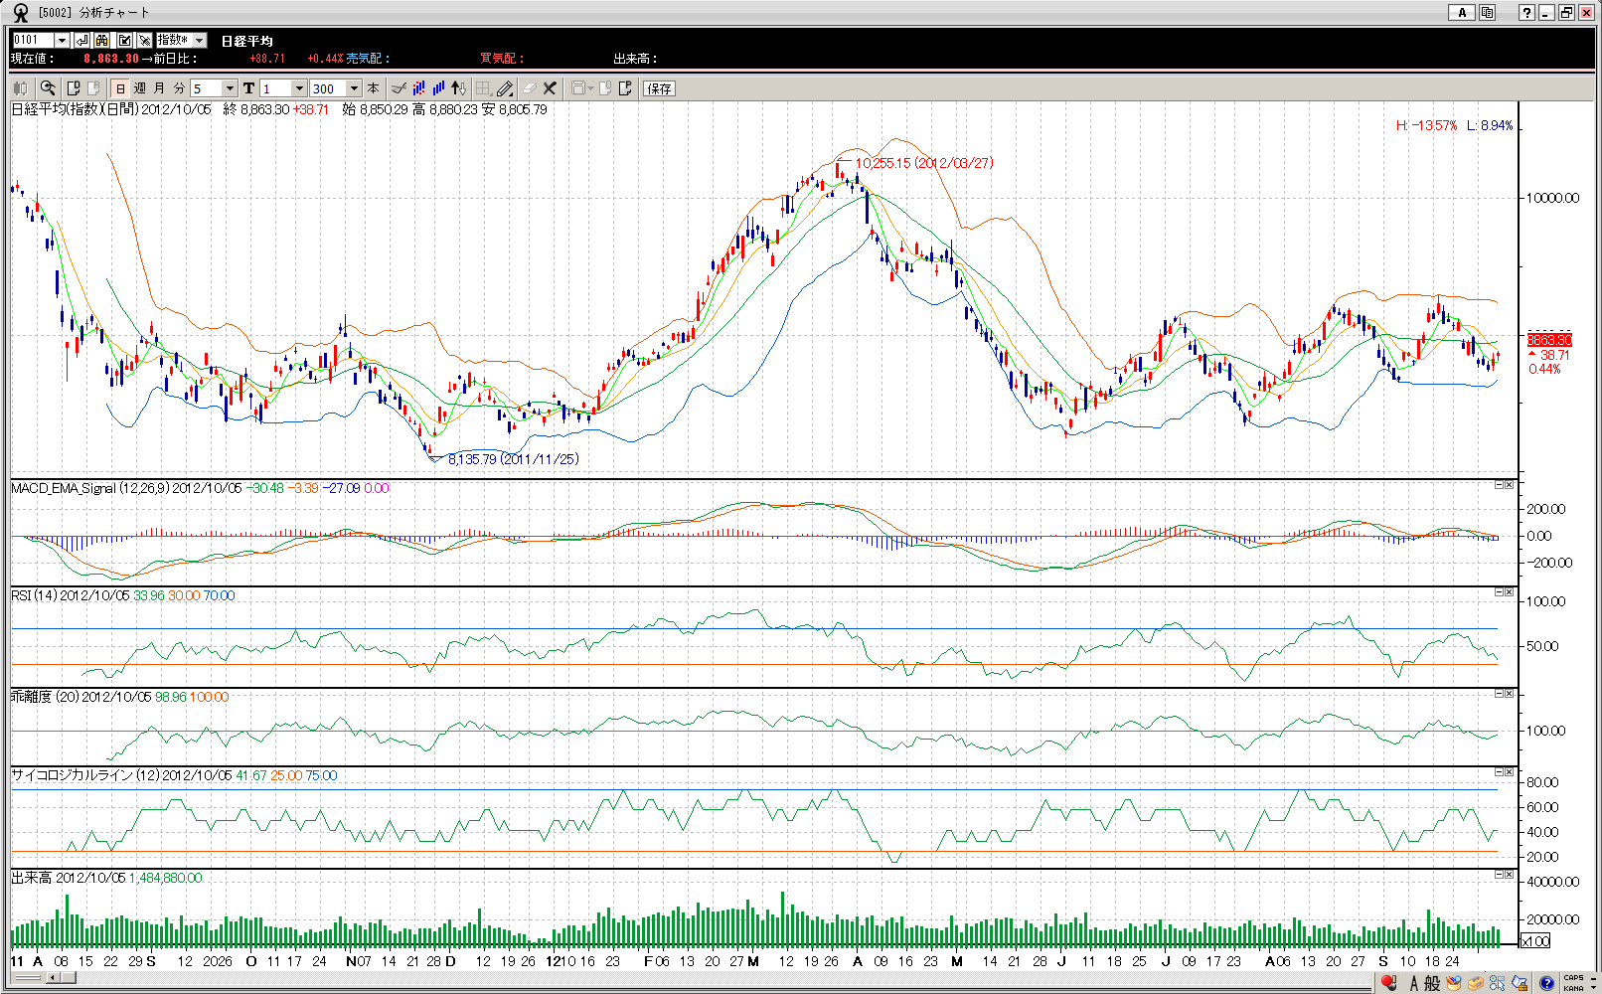Click the blue bar chart indicator icon
This screenshot has height=994, width=1602.
click(438, 88)
